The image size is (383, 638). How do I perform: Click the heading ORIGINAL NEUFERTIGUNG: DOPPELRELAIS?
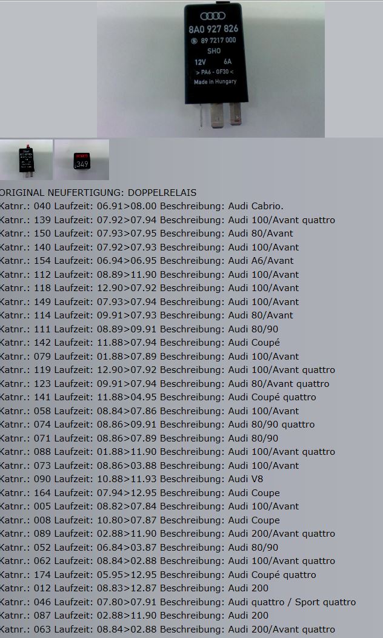pos(98,193)
